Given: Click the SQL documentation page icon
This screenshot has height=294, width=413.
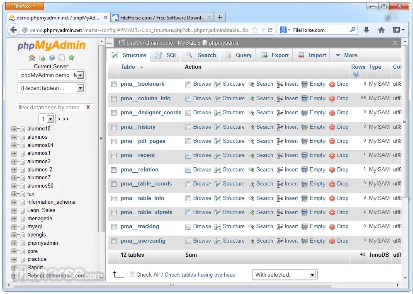Looking at the screenshot, I should [61, 58].
